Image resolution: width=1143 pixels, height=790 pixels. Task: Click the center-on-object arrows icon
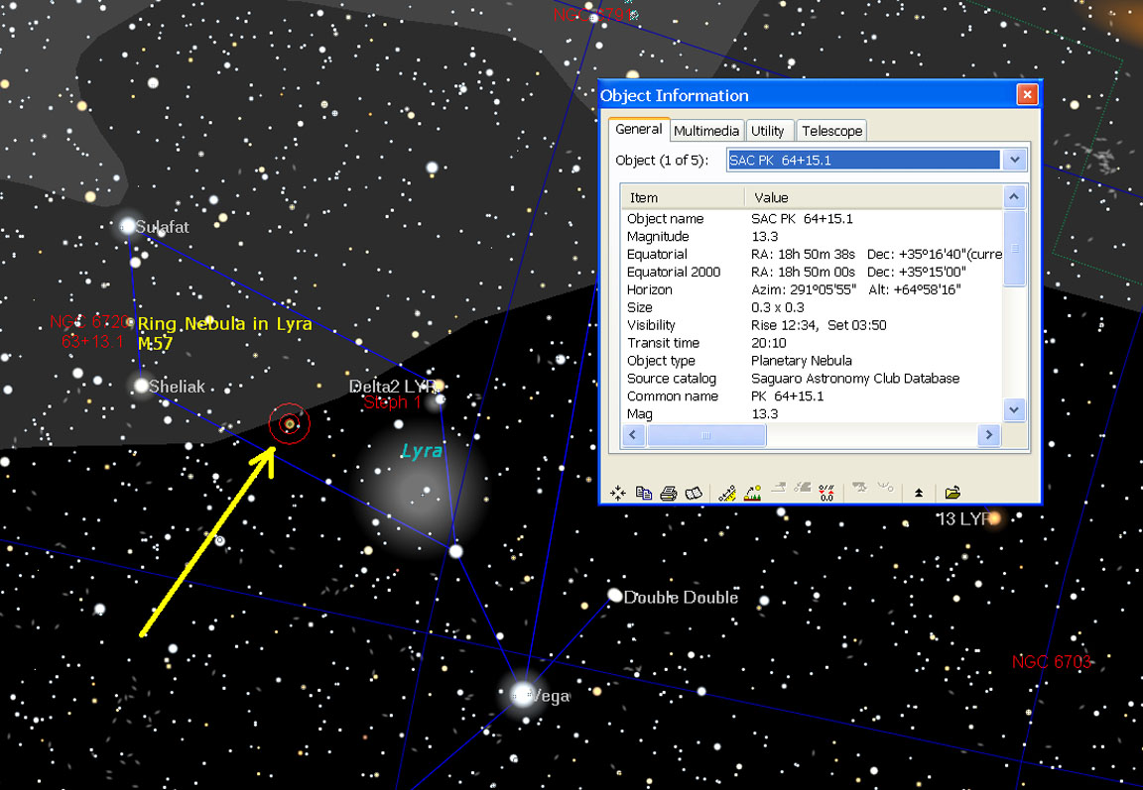click(617, 493)
